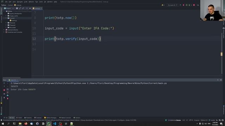225x126 pixels.
Task: Expand the Recorded folder
Action: click(x=6, y=27)
